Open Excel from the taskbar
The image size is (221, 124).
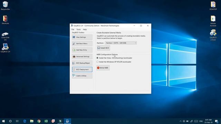coord(46,121)
